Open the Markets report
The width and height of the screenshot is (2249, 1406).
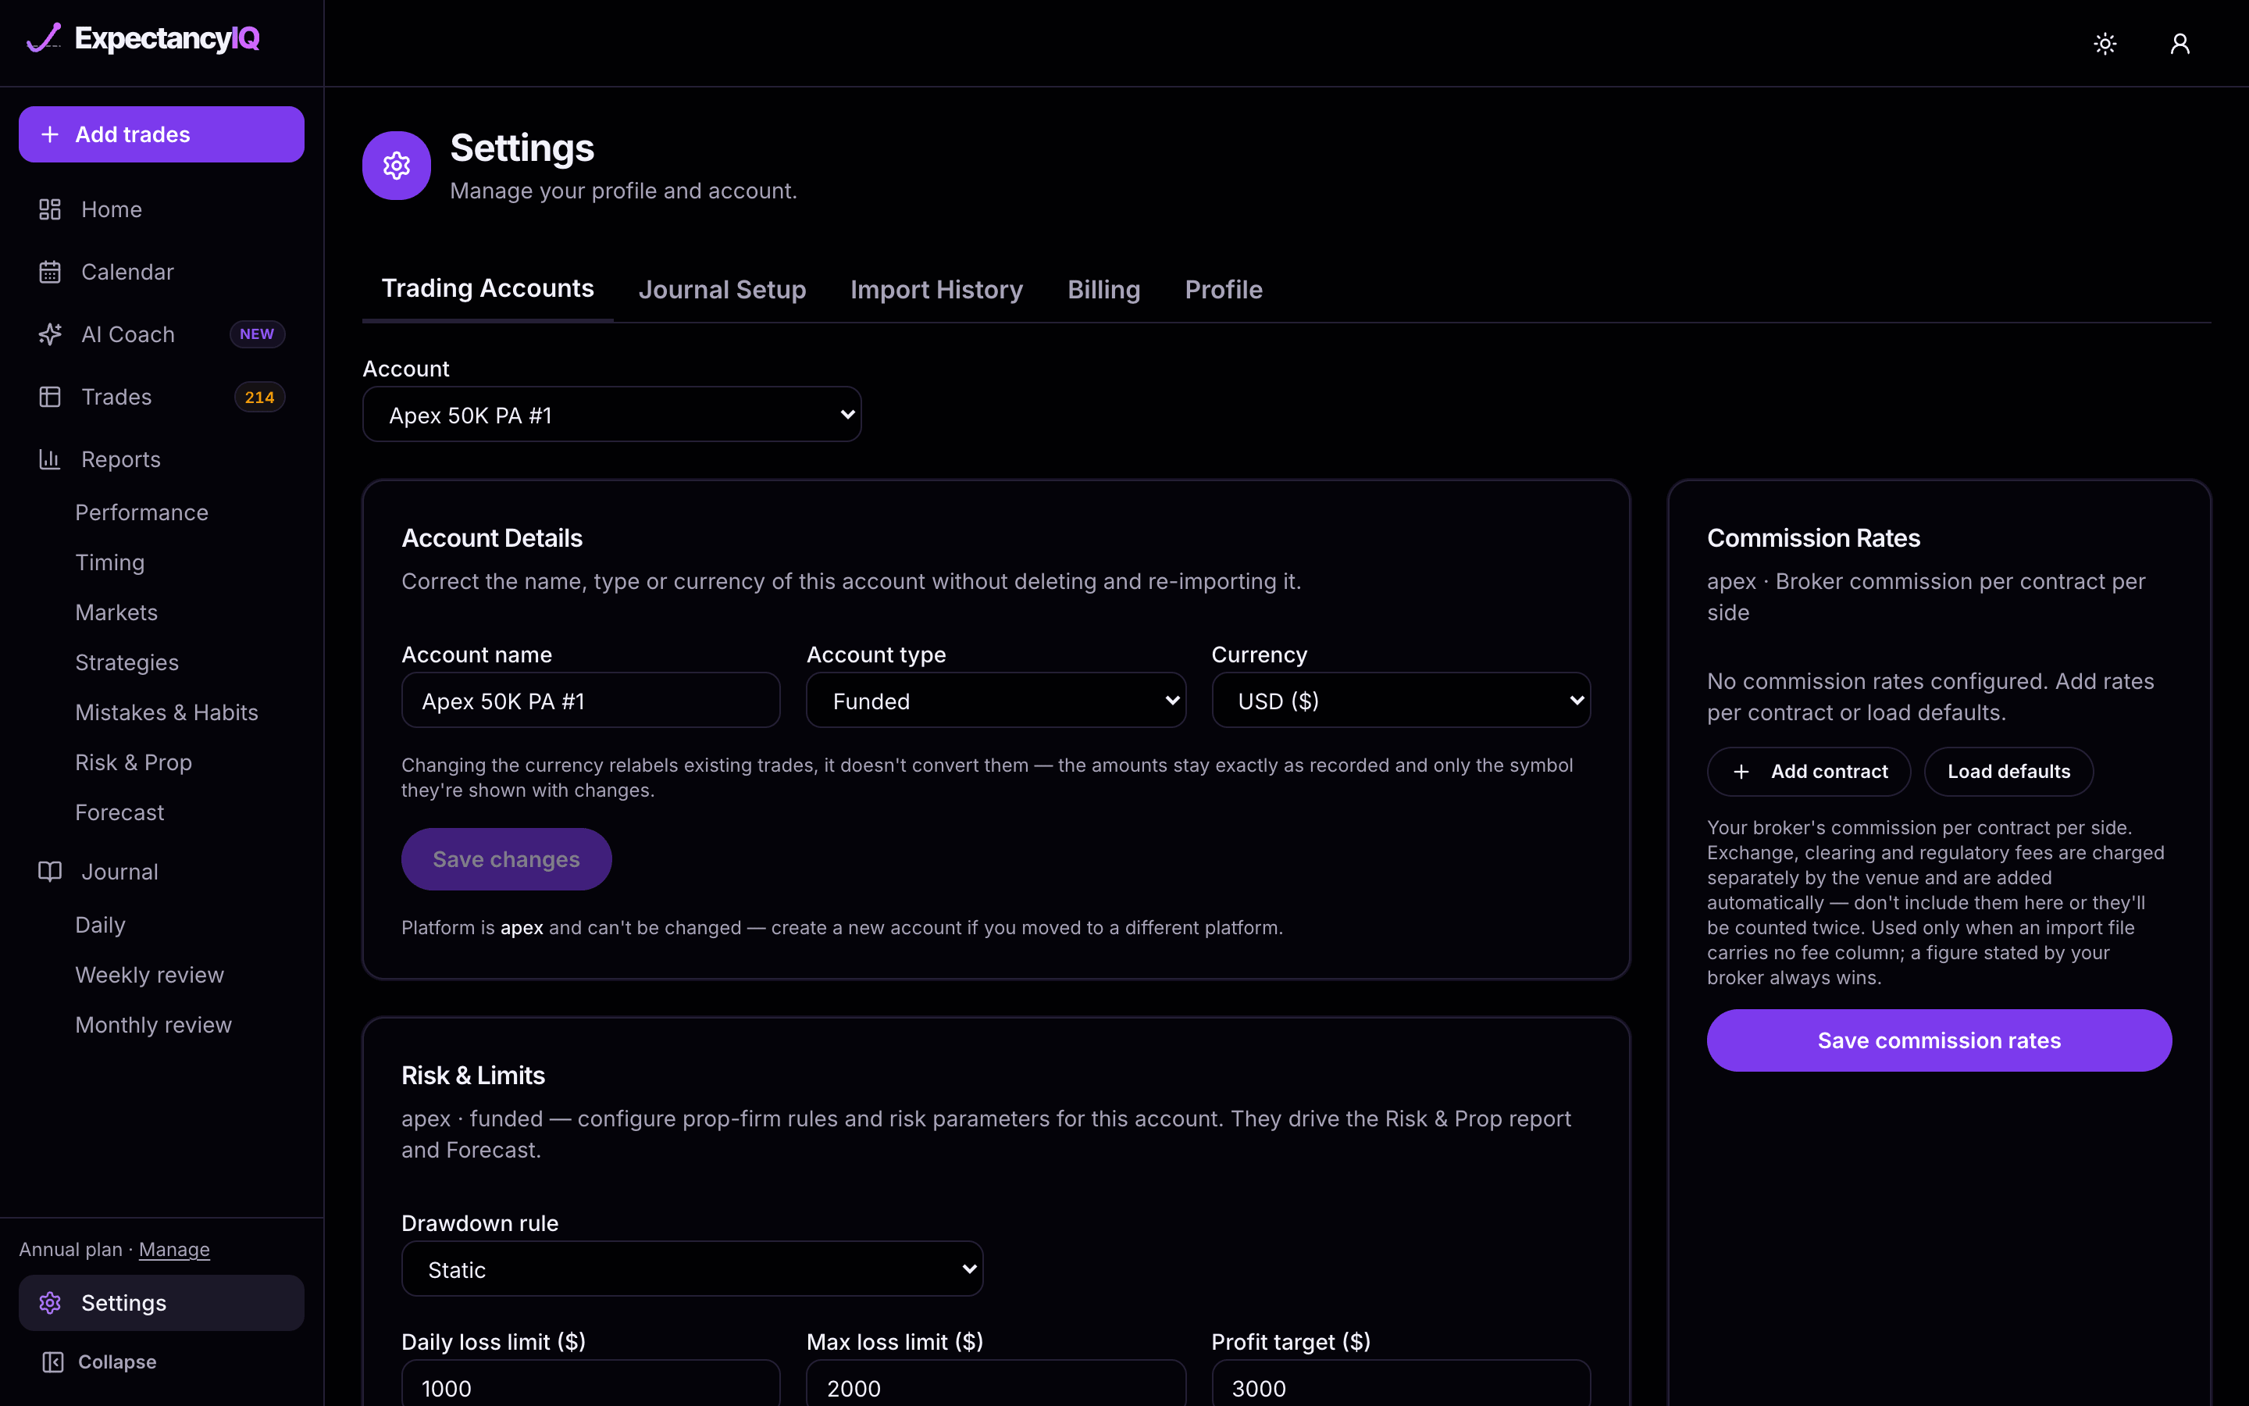point(116,613)
